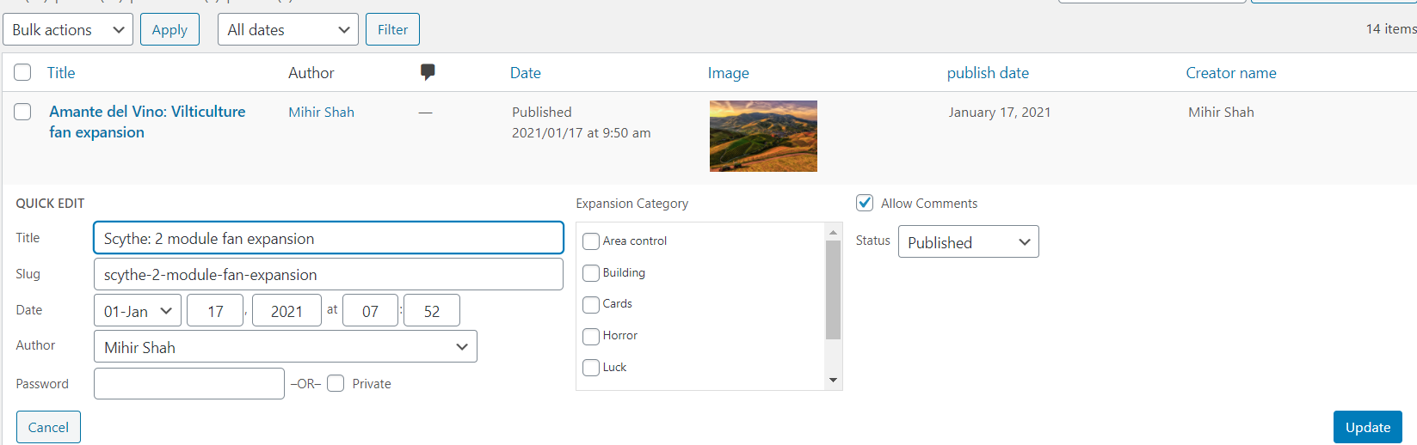This screenshot has width=1417, height=445.
Task: Tick the Cards category checkbox
Action: tap(591, 304)
